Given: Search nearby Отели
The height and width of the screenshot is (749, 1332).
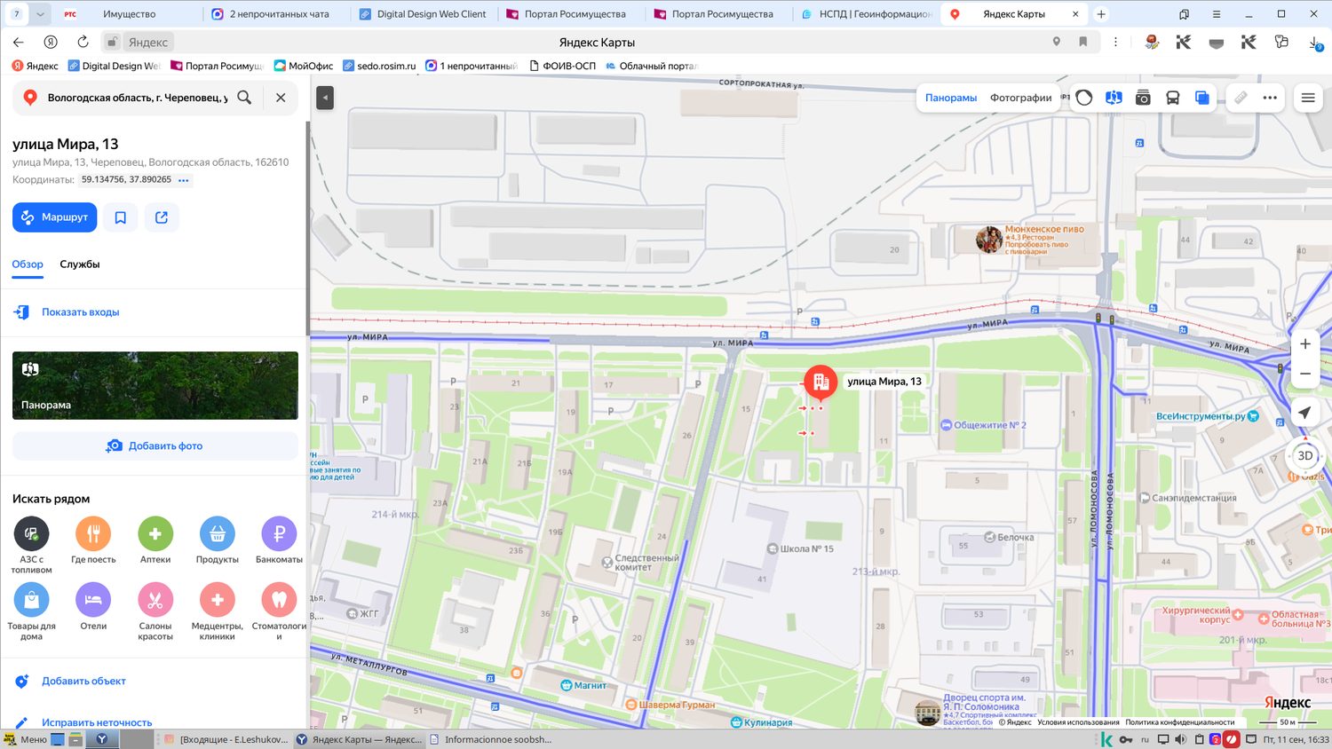Looking at the screenshot, I should click(x=93, y=606).
